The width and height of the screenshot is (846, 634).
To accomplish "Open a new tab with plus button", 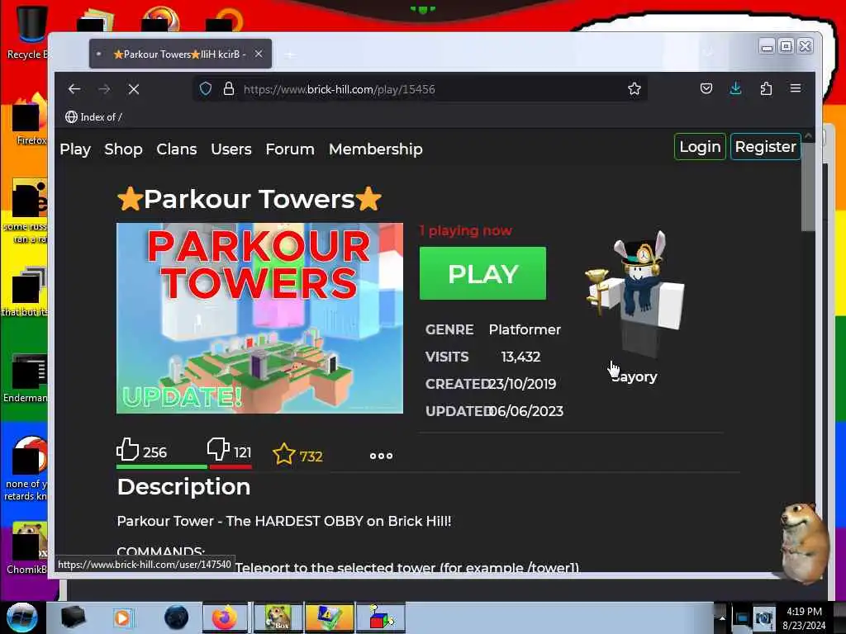I will tap(290, 54).
